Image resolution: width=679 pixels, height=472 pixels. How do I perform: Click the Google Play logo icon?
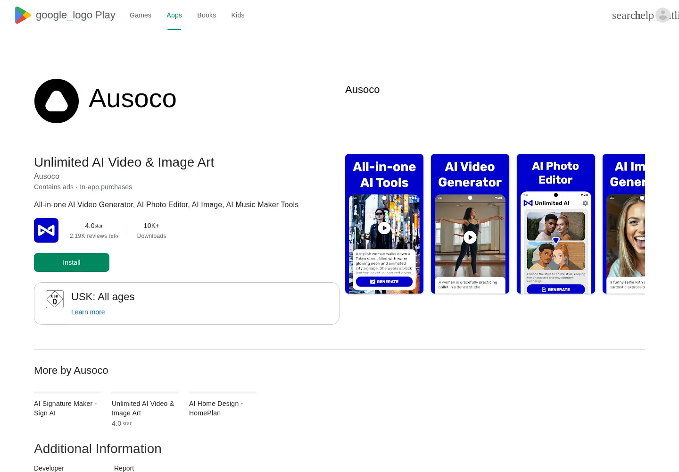[23, 15]
